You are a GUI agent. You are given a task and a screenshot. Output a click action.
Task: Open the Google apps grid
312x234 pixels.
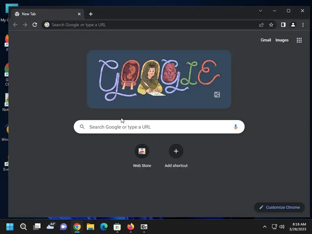point(299,40)
